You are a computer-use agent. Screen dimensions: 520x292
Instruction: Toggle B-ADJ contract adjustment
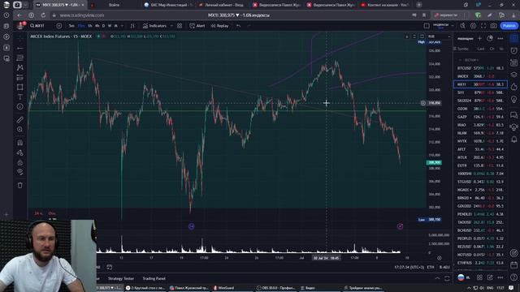coord(444,267)
